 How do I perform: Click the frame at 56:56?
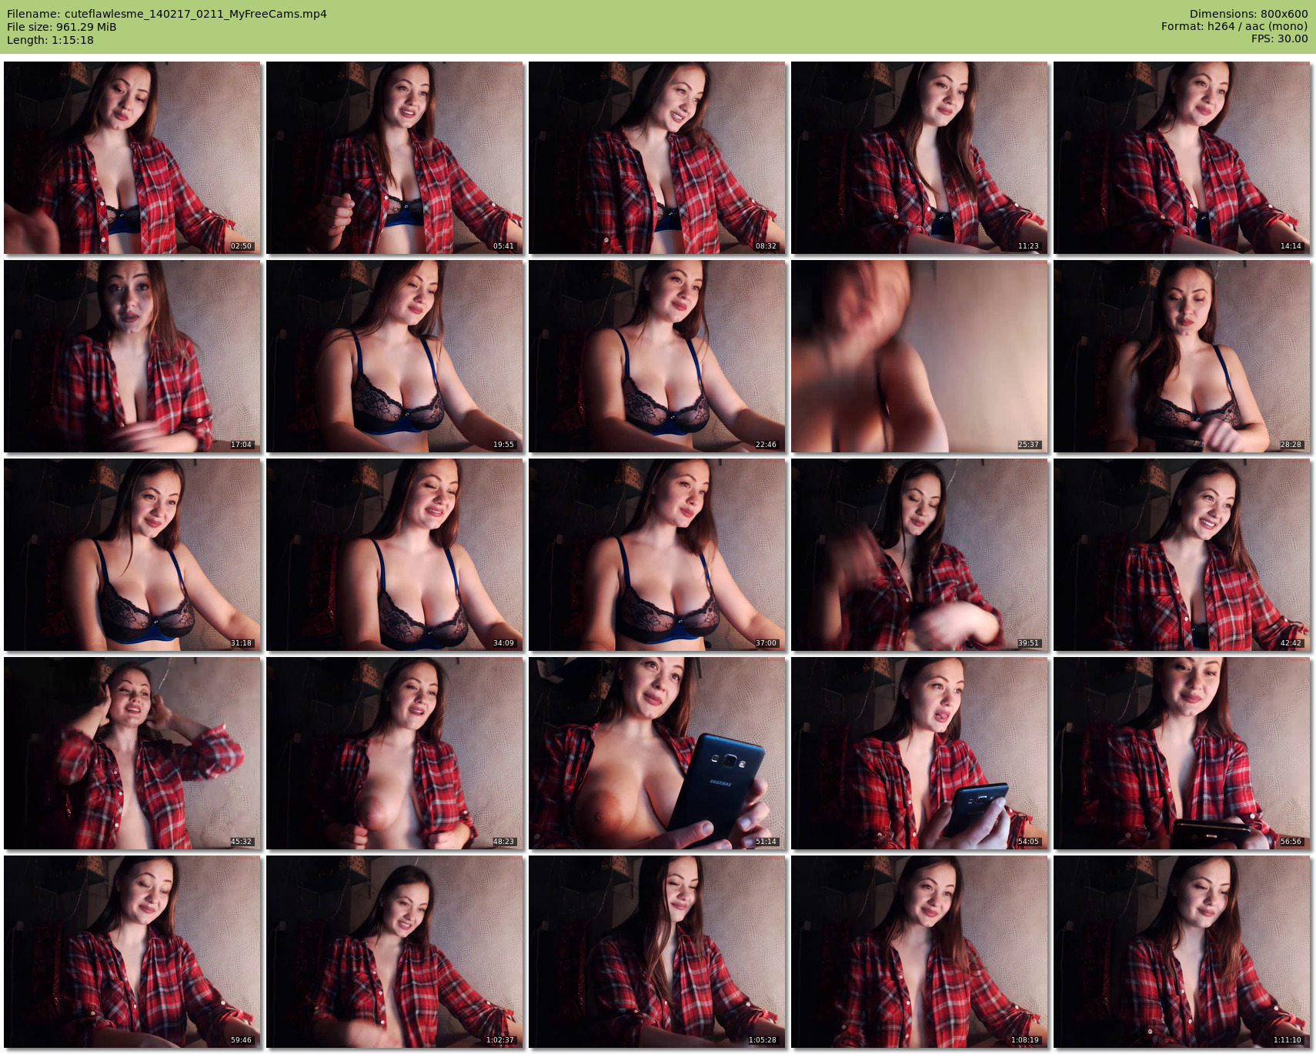click(1182, 753)
